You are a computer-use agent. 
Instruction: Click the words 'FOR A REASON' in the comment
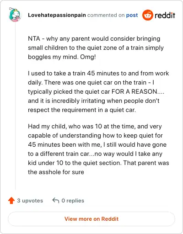click(x=135, y=91)
